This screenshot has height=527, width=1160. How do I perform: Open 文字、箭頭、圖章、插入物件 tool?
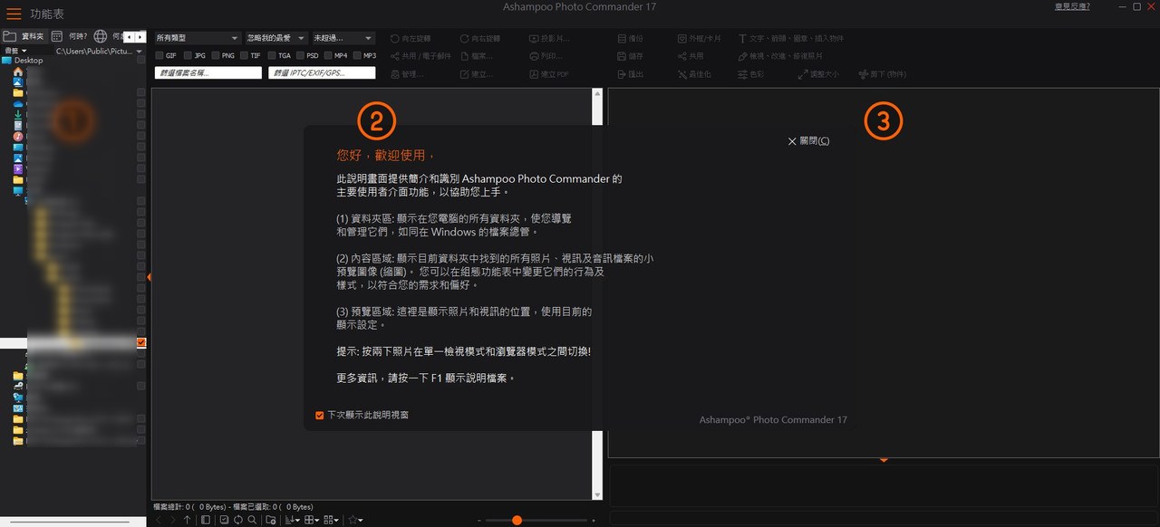point(791,39)
